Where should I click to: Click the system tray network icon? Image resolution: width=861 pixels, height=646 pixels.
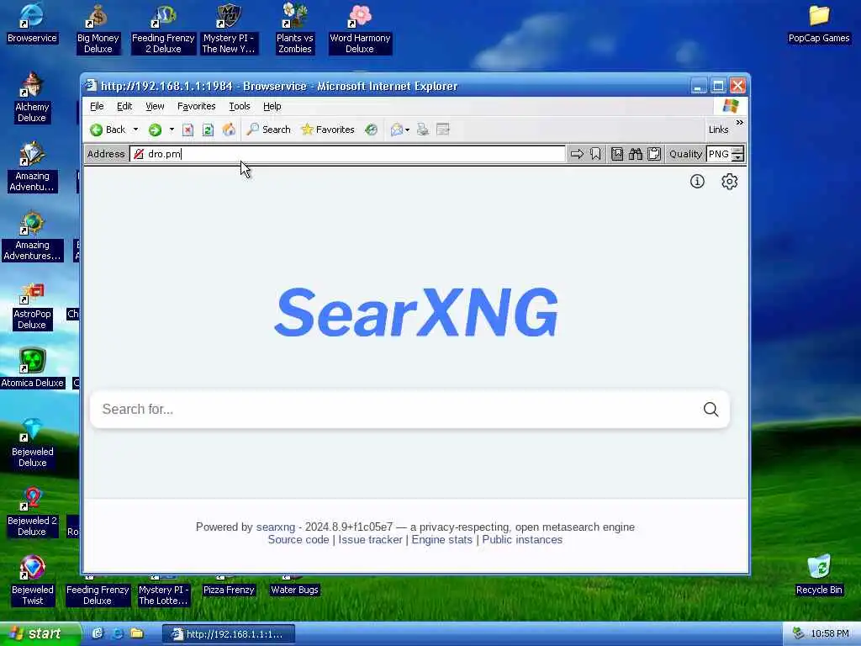798,634
